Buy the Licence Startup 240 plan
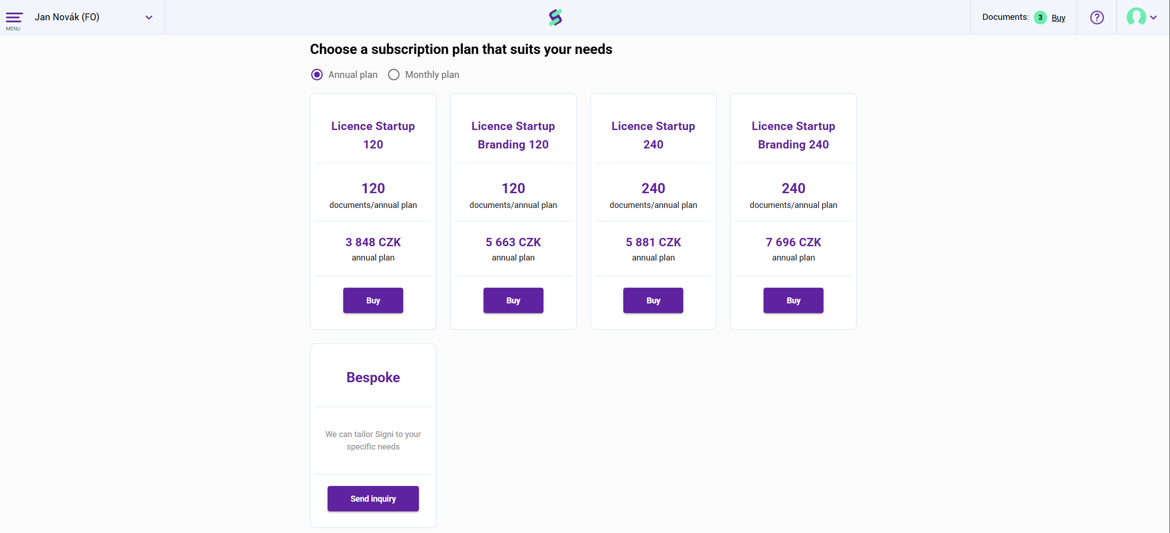This screenshot has width=1170, height=533. pos(653,300)
